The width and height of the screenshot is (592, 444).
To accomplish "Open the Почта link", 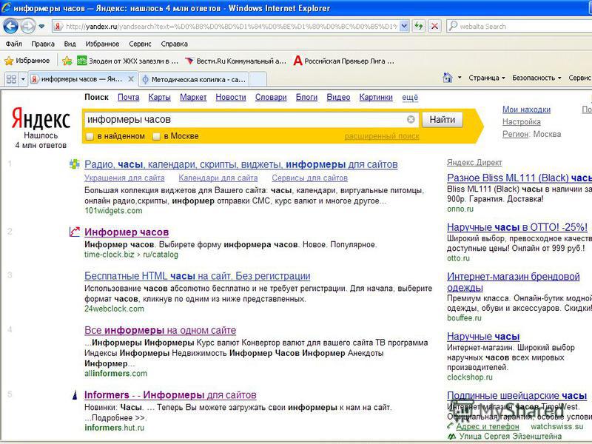I will (x=128, y=98).
